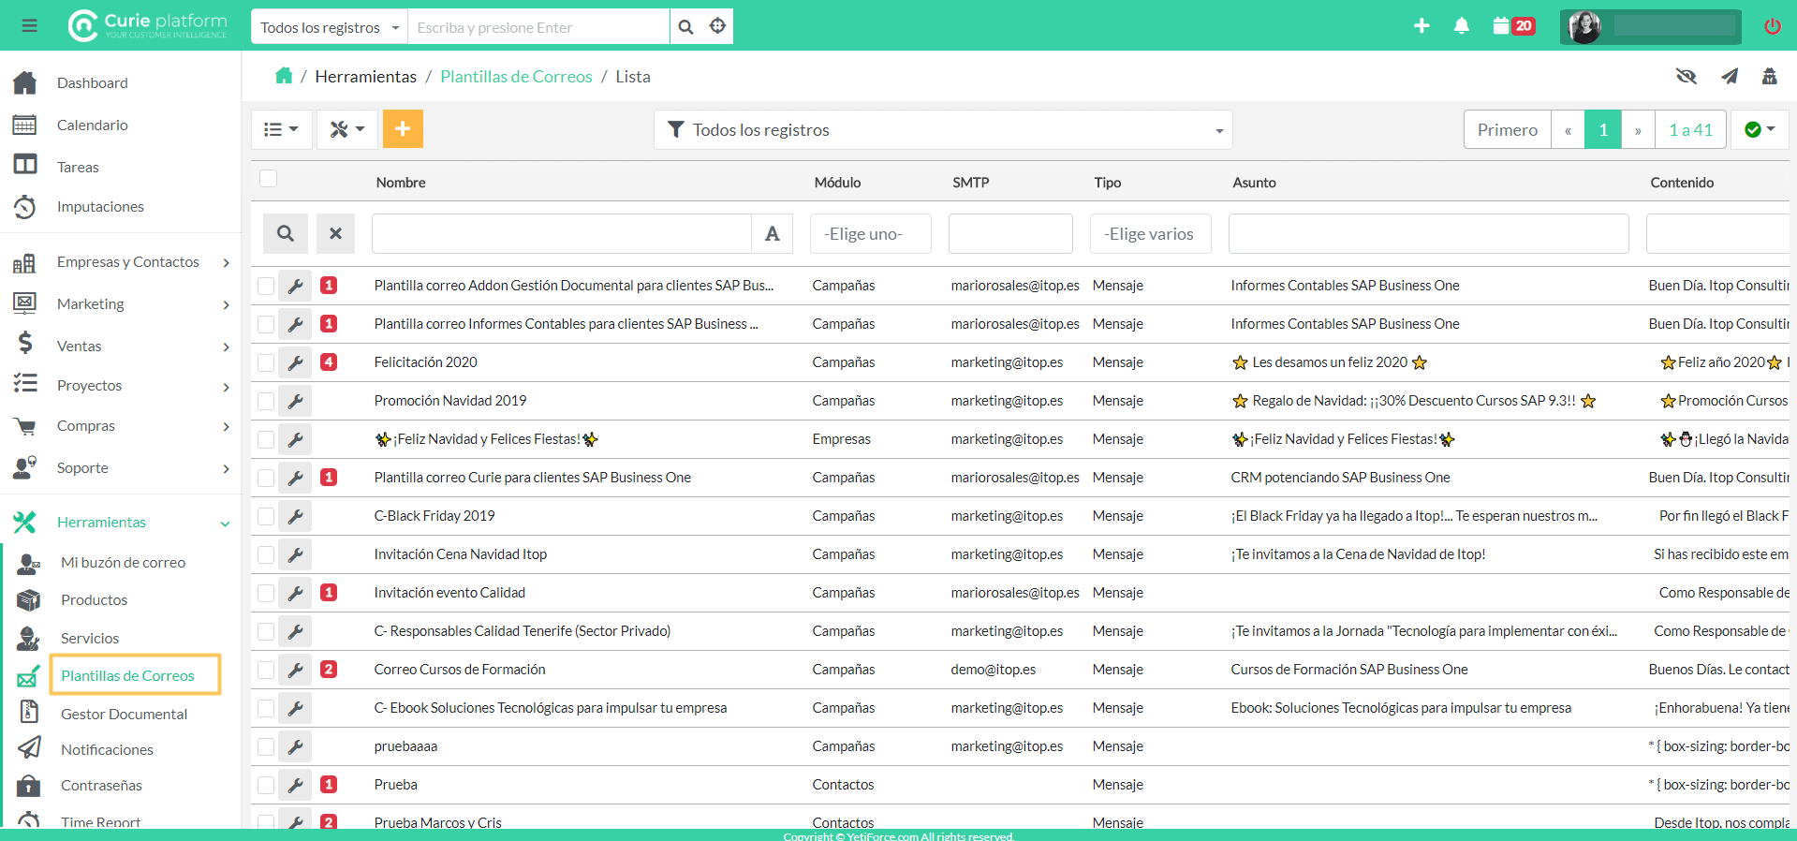Click the Asunto filter input field

click(1427, 234)
